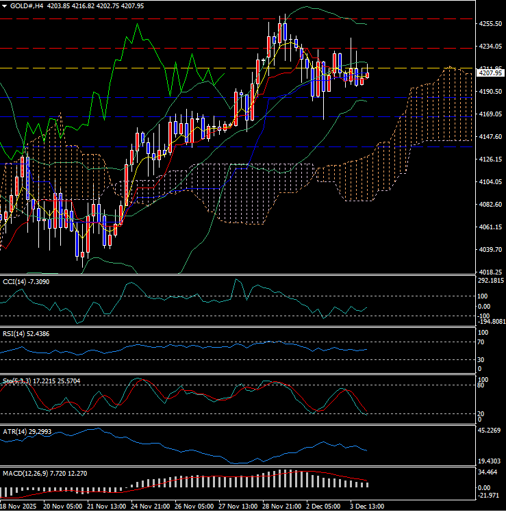Open the chart menu arrow beside GOLD#,H4
Viewport: 506px width, 512px height.
[5, 5]
